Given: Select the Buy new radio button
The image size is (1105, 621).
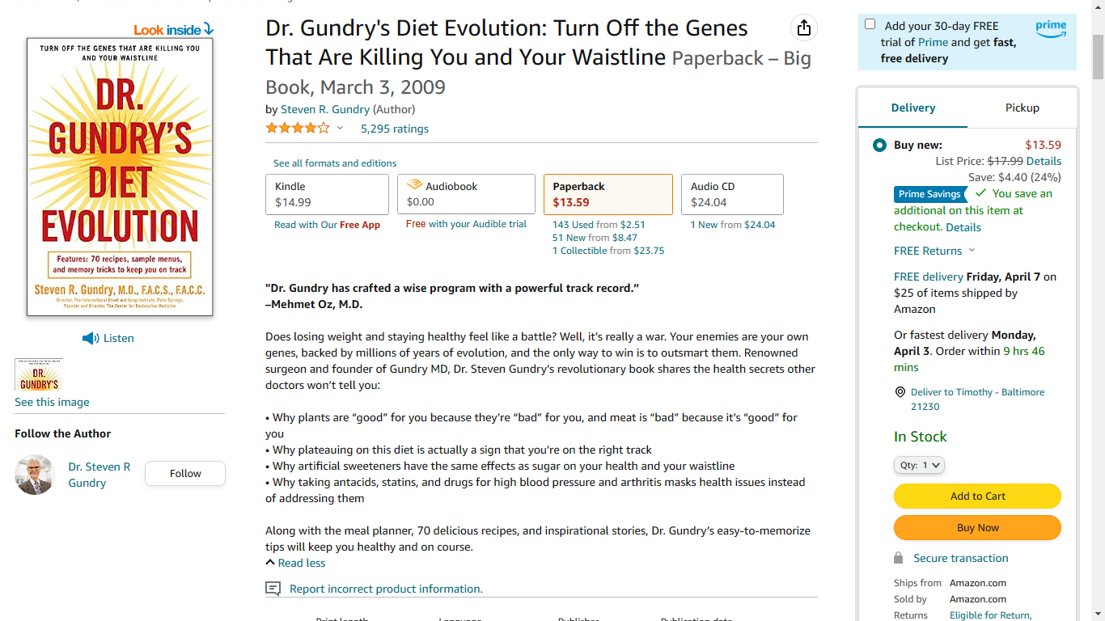Looking at the screenshot, I should [x=879, y=146].
